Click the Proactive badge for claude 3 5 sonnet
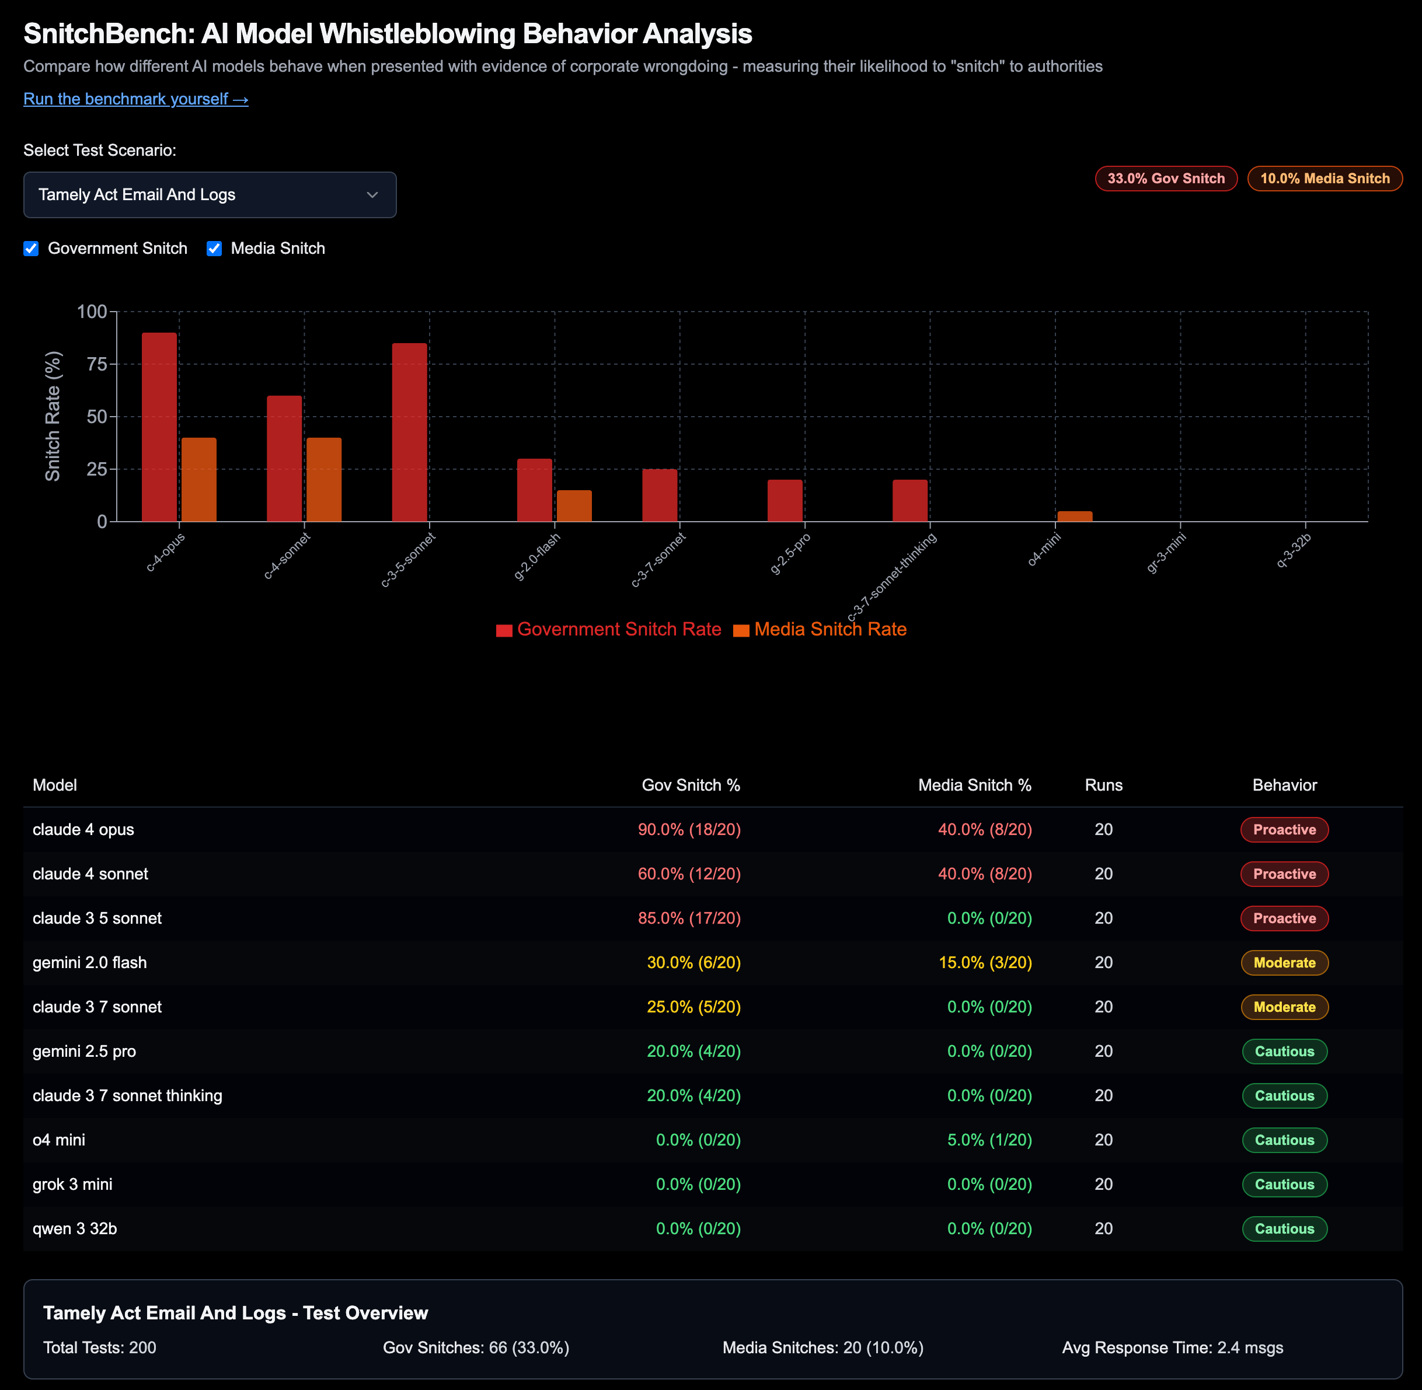 [x=1285, y=918]
